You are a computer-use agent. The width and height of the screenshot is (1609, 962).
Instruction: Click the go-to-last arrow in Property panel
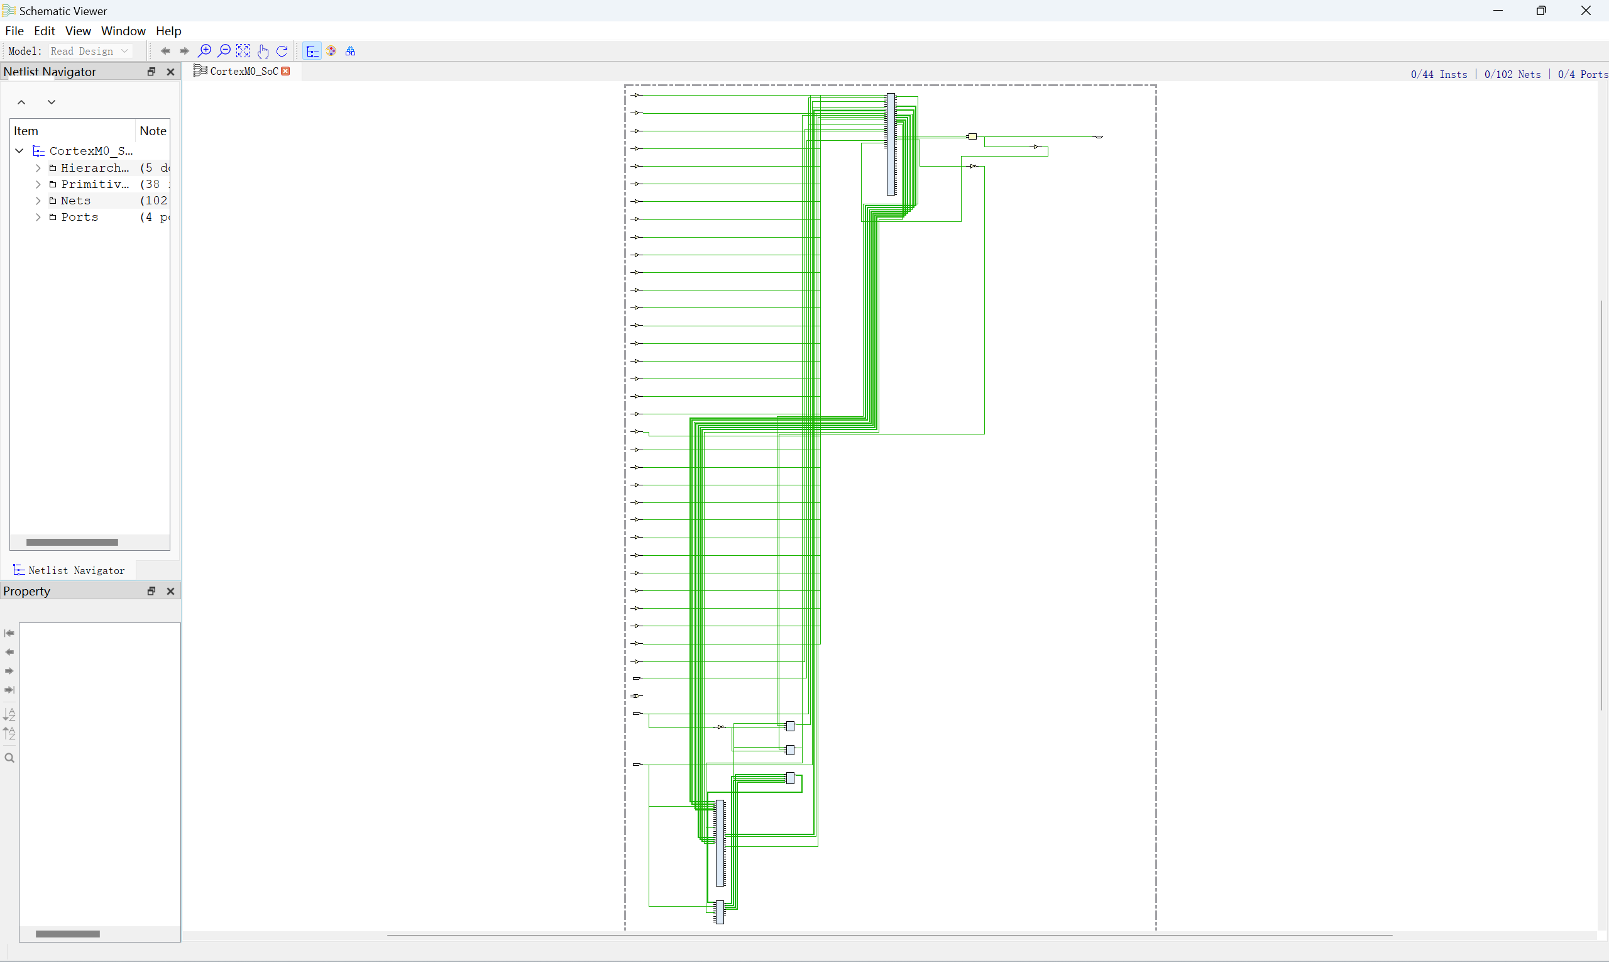[x=9, y=690]
